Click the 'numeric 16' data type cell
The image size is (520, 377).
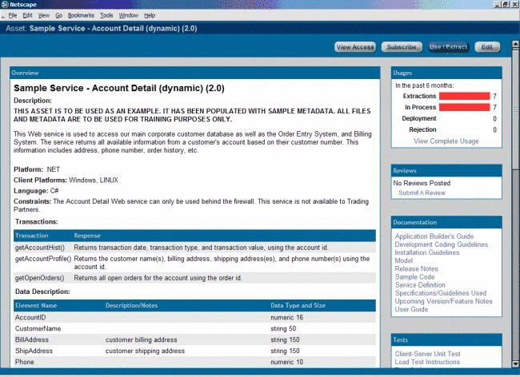[286, 317]
